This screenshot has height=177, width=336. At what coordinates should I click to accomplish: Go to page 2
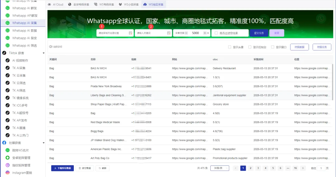click(x=250, y=168)
